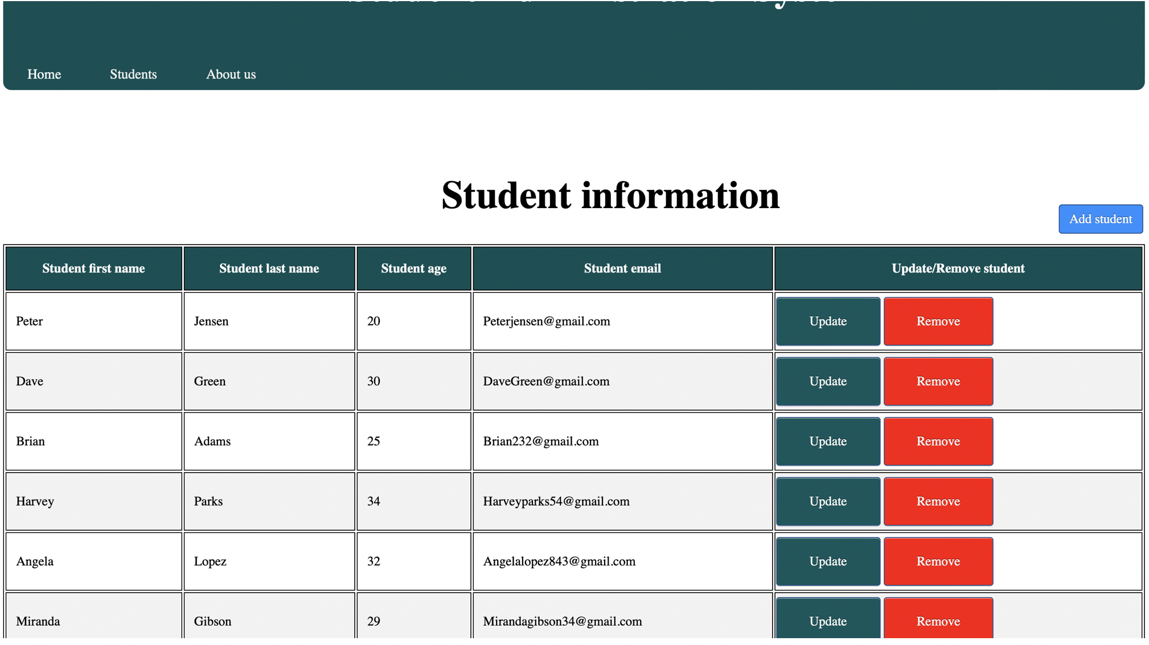
Task: Click the Student information heading
Action: [x=610, y=195]
